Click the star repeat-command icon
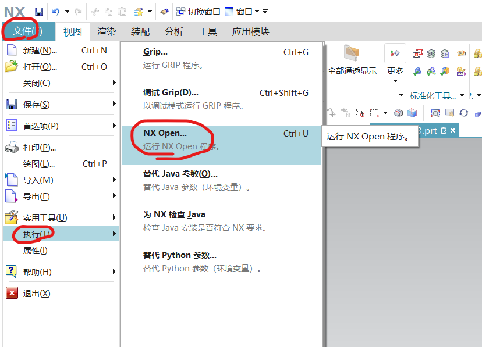Screen dimensions: 482x347 [x=139, y=12]
